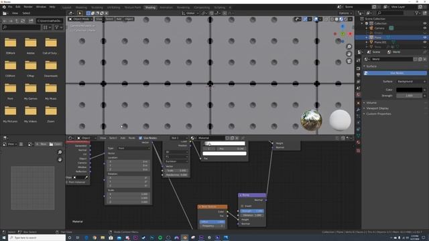This screenshot has height=241, width=429.
Task: Toggle X-ray mode in viewport
Action: click(326, 19)
